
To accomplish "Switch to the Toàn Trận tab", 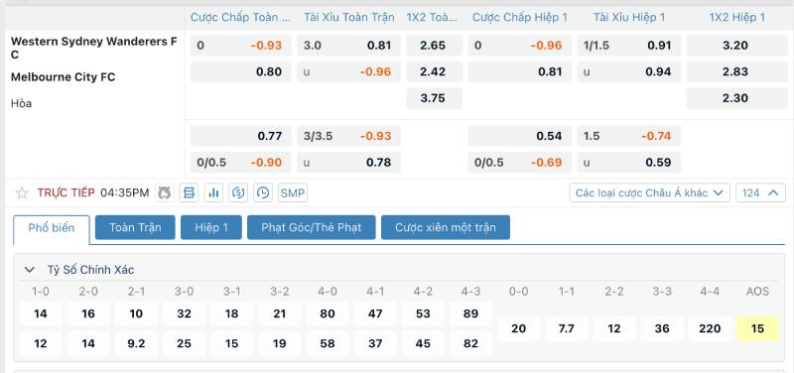I will click(135, 227).
